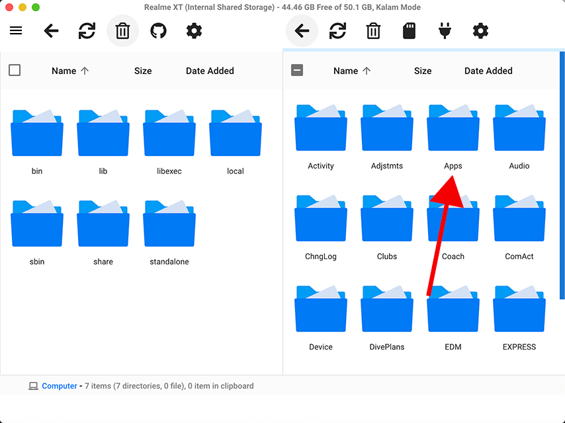Refresh the Computer pane file list
This screenshot has height=423, width=565.
[87, 30]
